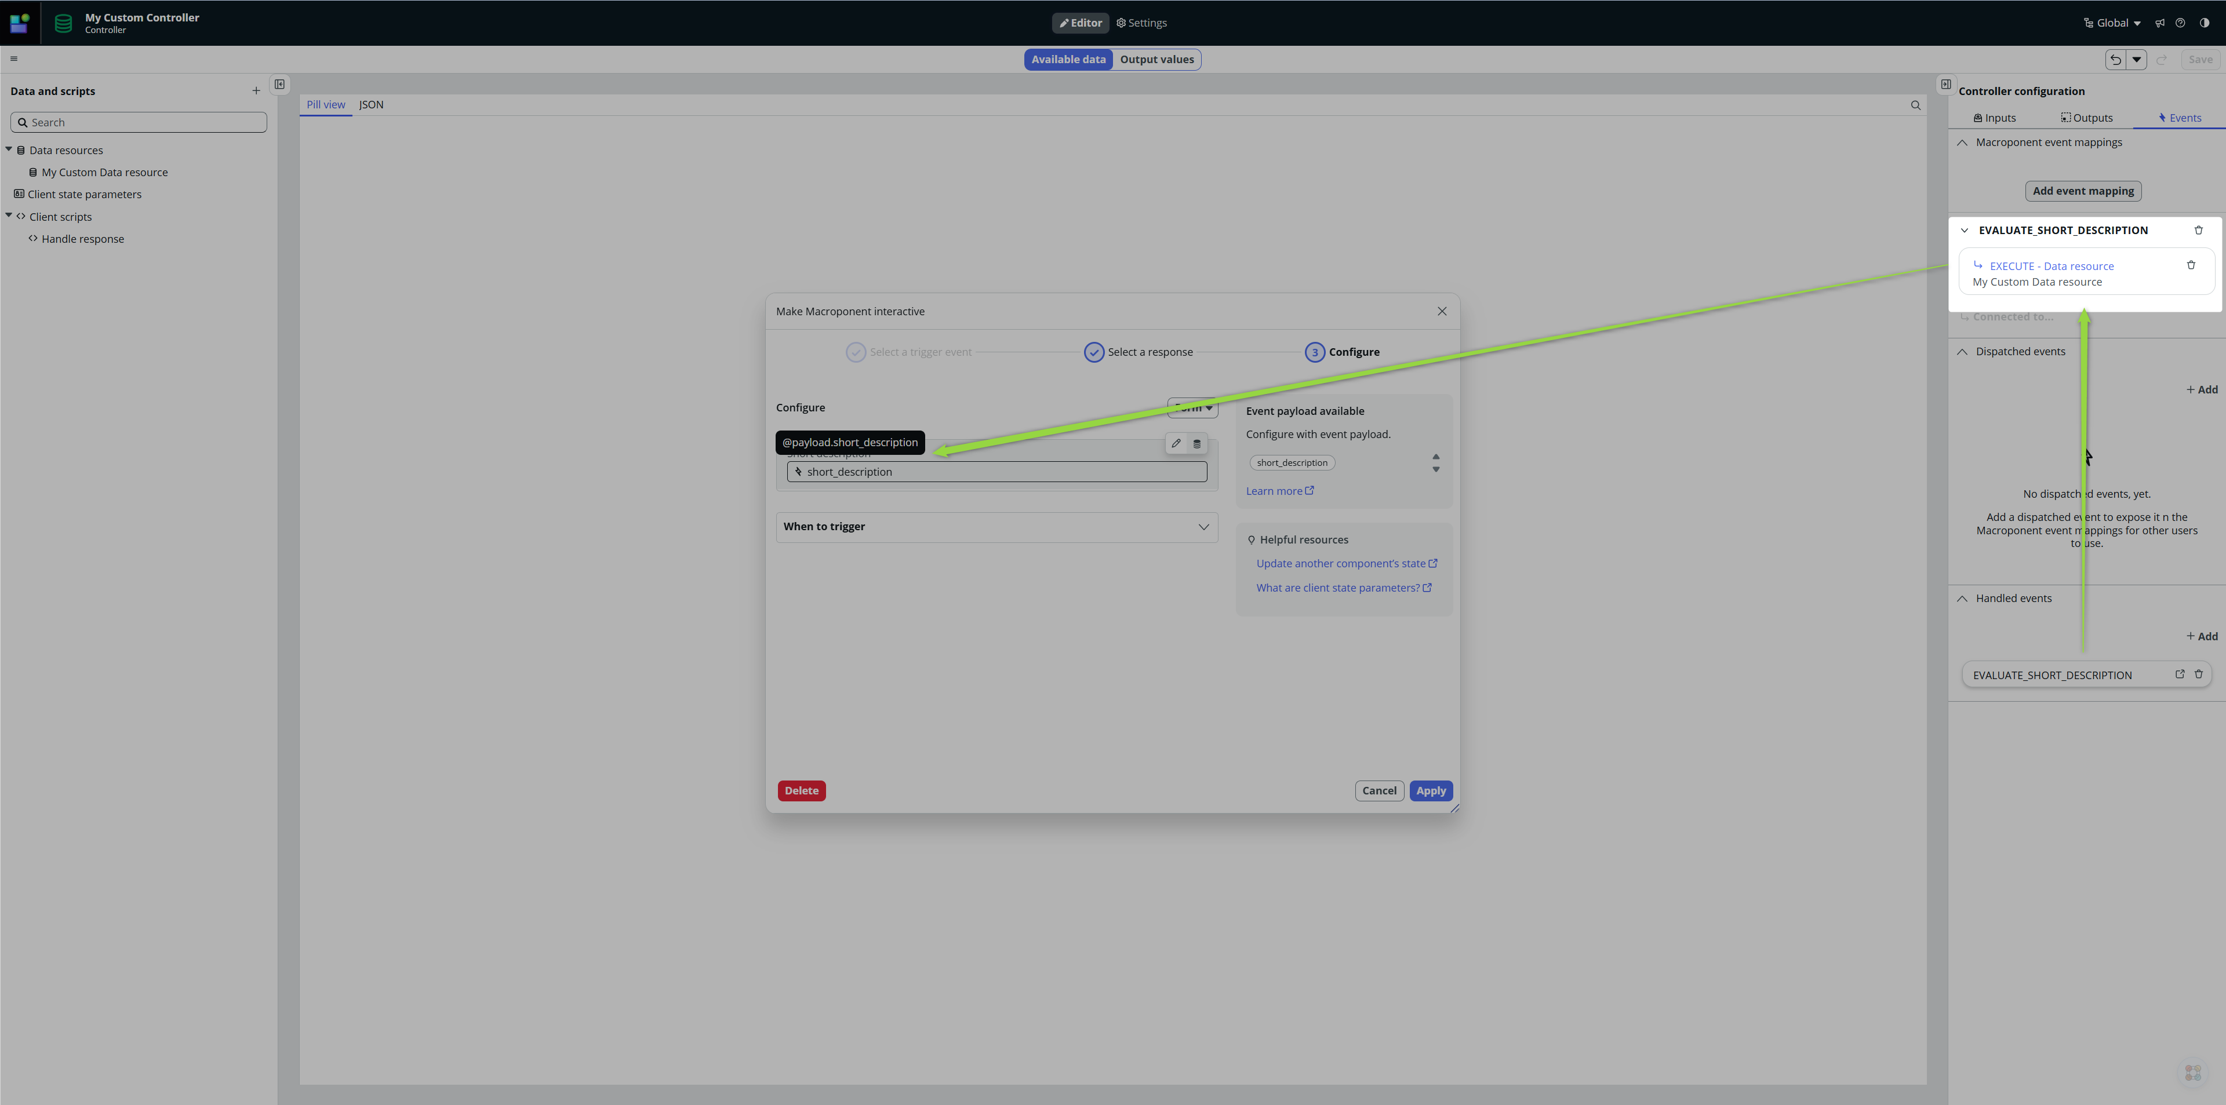Viewport: 2226px width, 1105px height.
Task: Collapse the Data resources tree node
Action: click(9, 149)
